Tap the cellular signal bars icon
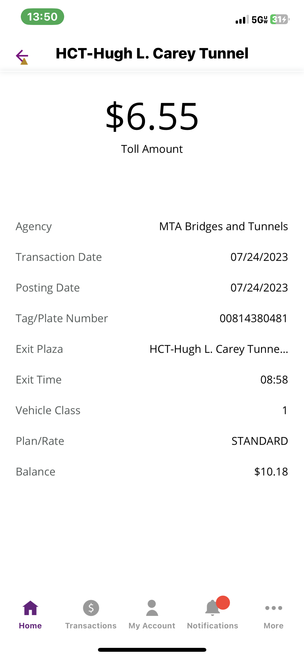Viewport: 304px width, 658px height. pos(242,20)
